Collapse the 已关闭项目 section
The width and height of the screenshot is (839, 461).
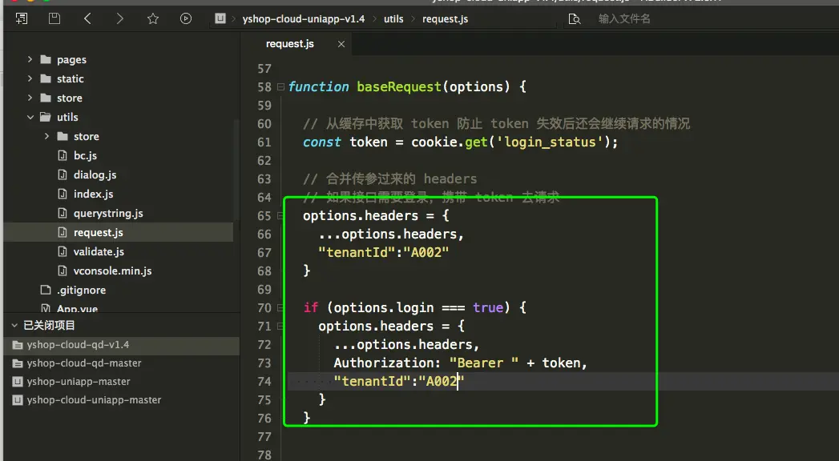[14, 325]
